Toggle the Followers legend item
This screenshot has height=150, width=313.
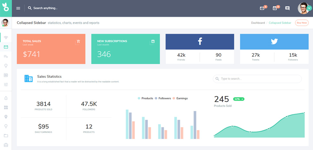(x=163, y=98)
